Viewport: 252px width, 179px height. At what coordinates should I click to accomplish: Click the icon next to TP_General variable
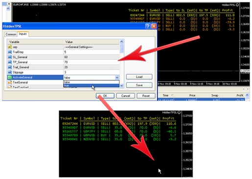[10, 62]
